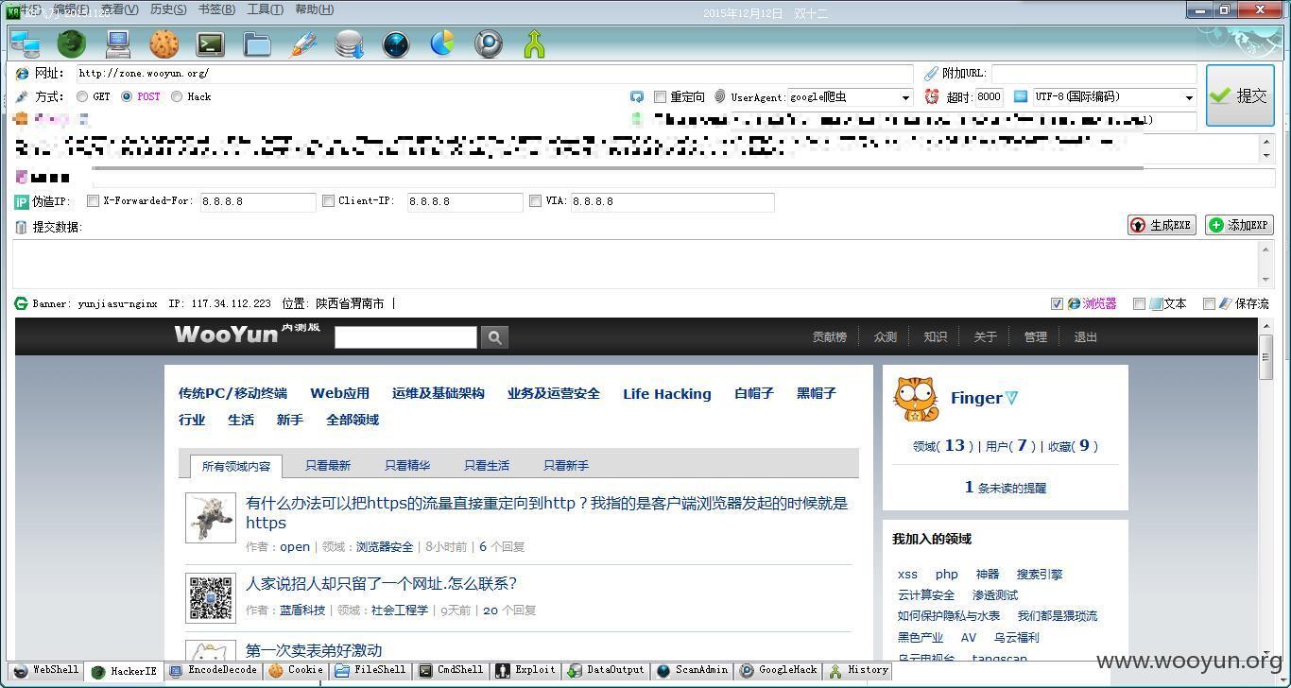Click the 附加URL input field
Image resolution: width=1291 pixels, height=688 pixels.
coord(1093,73)
